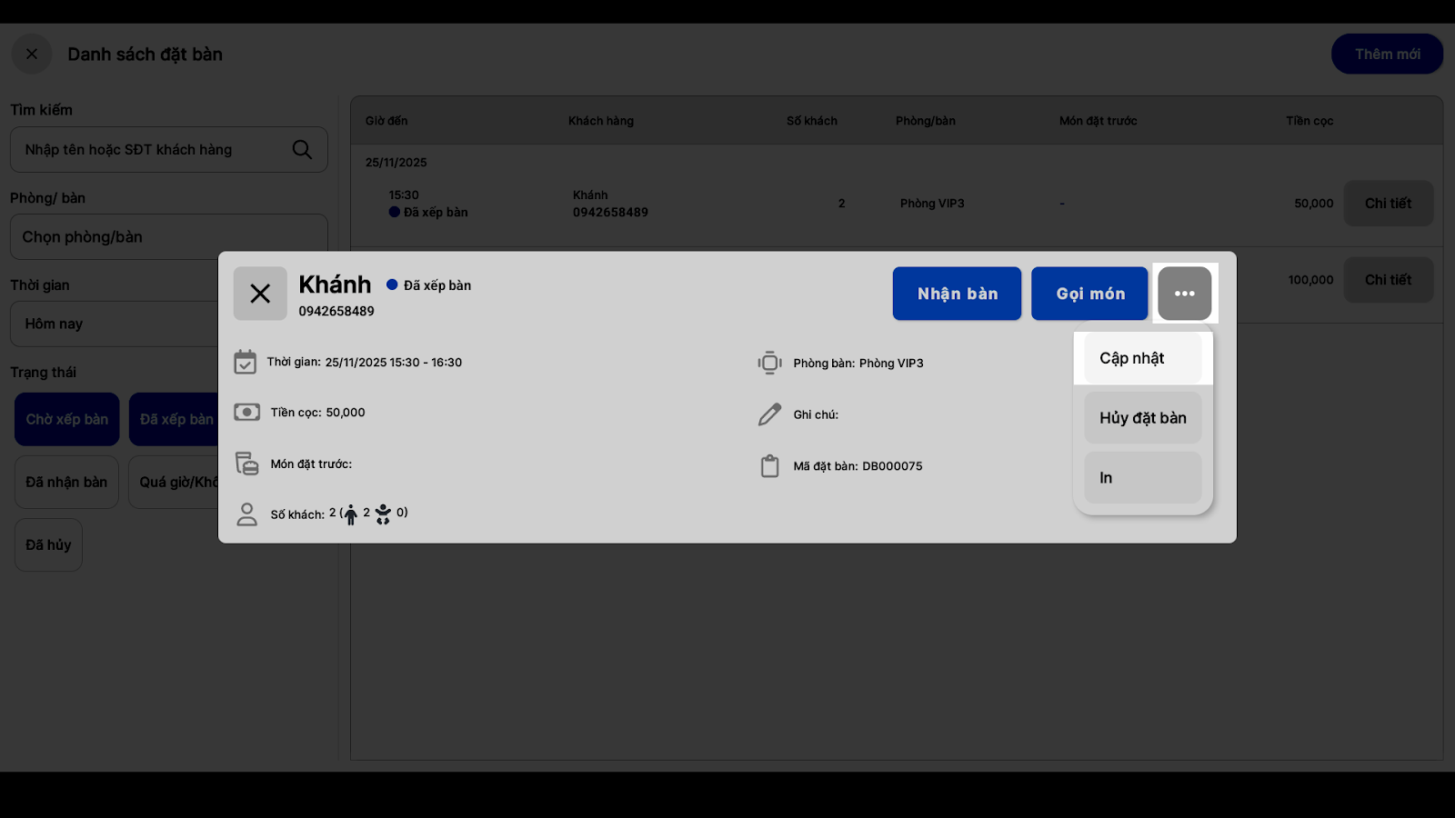Click the Giờ đến column header
Screen dimensions: 1455x818
[x=386, y=121]
